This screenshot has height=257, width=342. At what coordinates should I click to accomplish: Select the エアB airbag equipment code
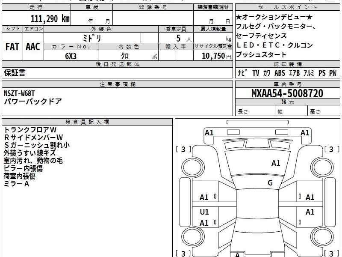(x=294, y=73)
